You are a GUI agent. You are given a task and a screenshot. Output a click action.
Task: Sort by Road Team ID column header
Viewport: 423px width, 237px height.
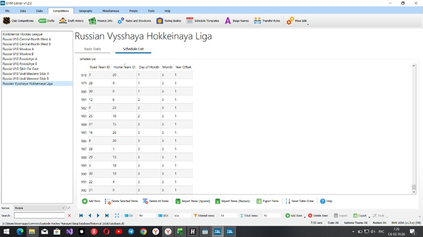(100, 67)
